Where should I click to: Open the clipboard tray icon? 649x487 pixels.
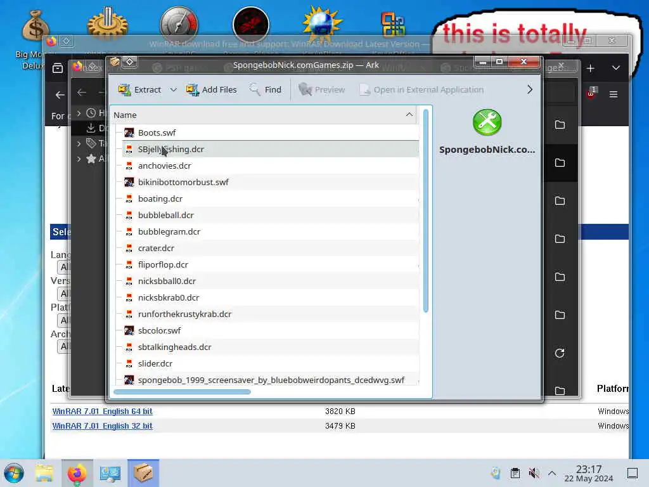pos(515,473)
